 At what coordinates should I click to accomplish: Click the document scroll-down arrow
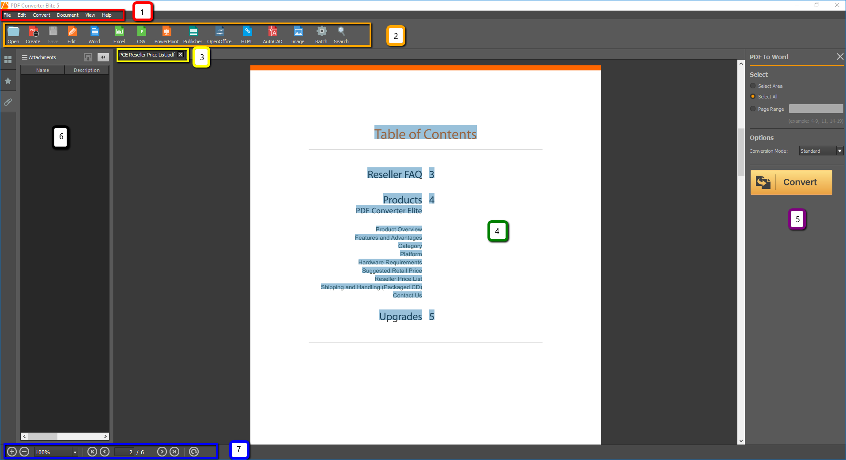pyautogui.click(x=741, y=441)
